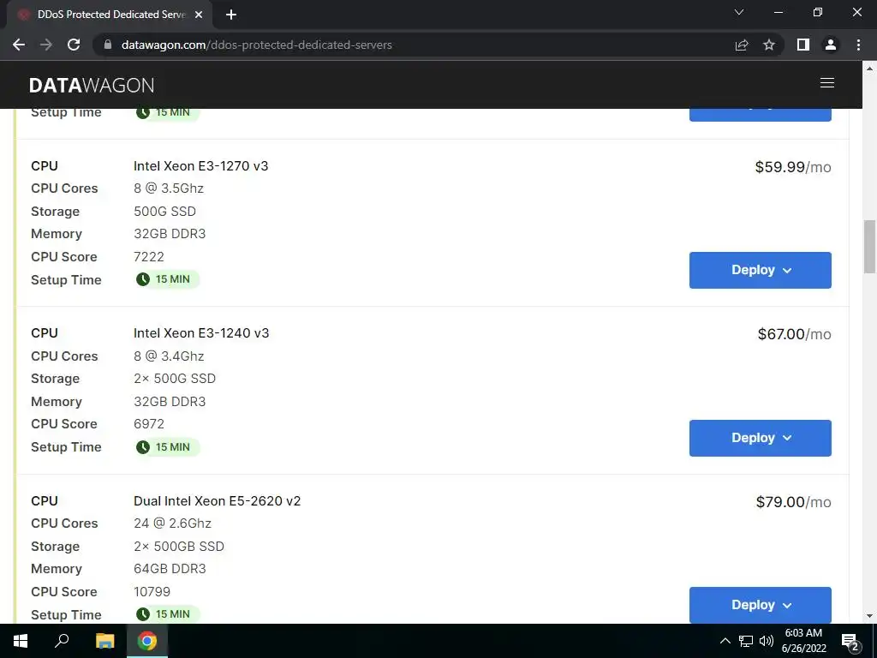Click the 15 MIN badge in the E5-2620 row
This screenshot has width=877, height=658.
point(167,614)
